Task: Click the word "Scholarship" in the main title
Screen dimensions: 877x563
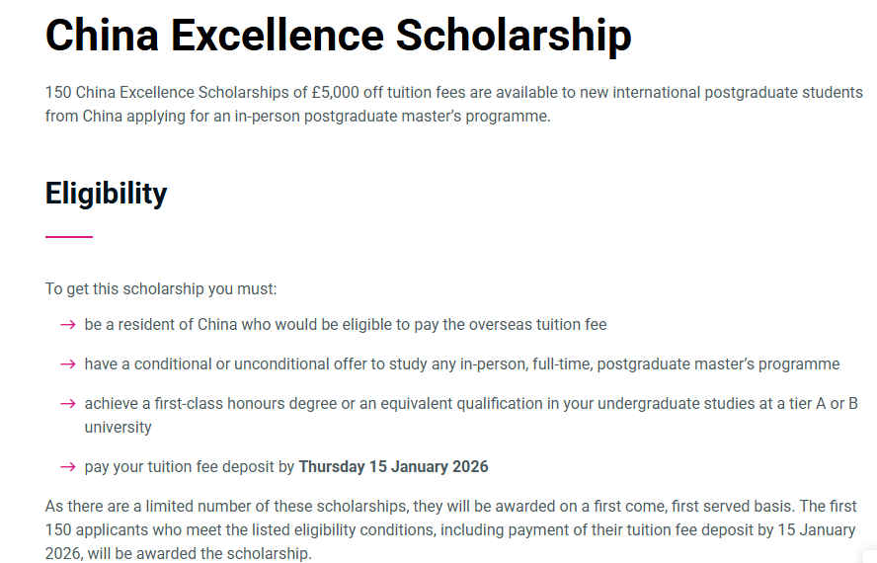Action: pos(512,37)
